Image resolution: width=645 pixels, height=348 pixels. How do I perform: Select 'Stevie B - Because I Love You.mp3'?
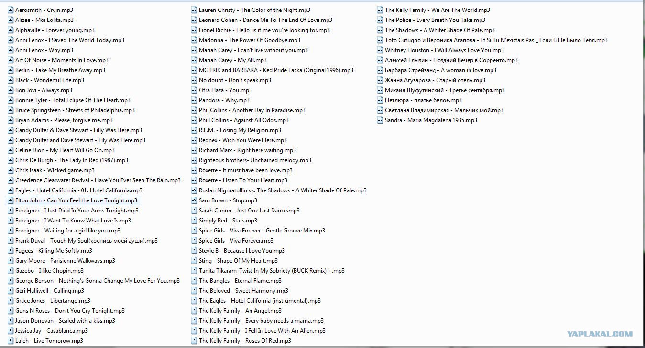pyautogui.click(x=242, y=251)
